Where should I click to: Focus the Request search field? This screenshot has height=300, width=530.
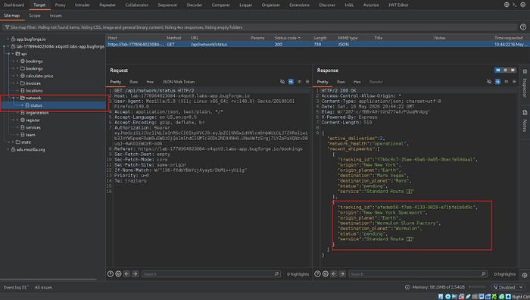pyautogui.click(x=211, y=274)
